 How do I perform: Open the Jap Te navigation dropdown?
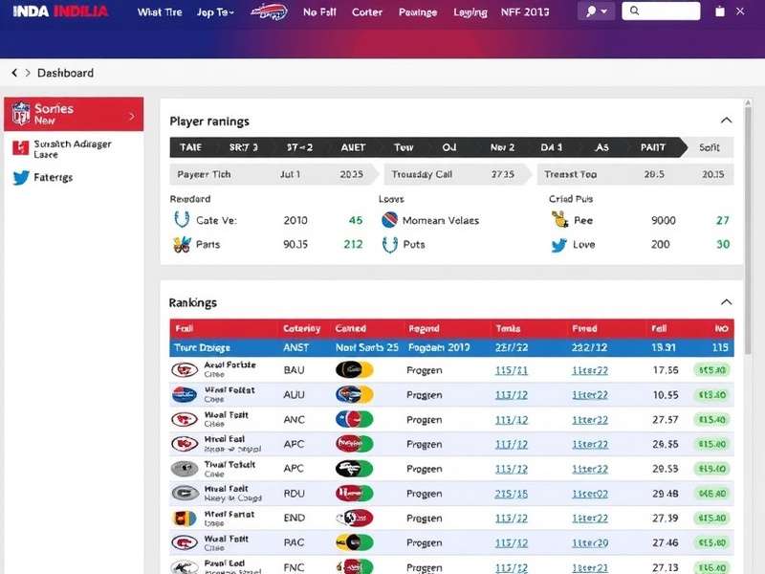[212, 12]
